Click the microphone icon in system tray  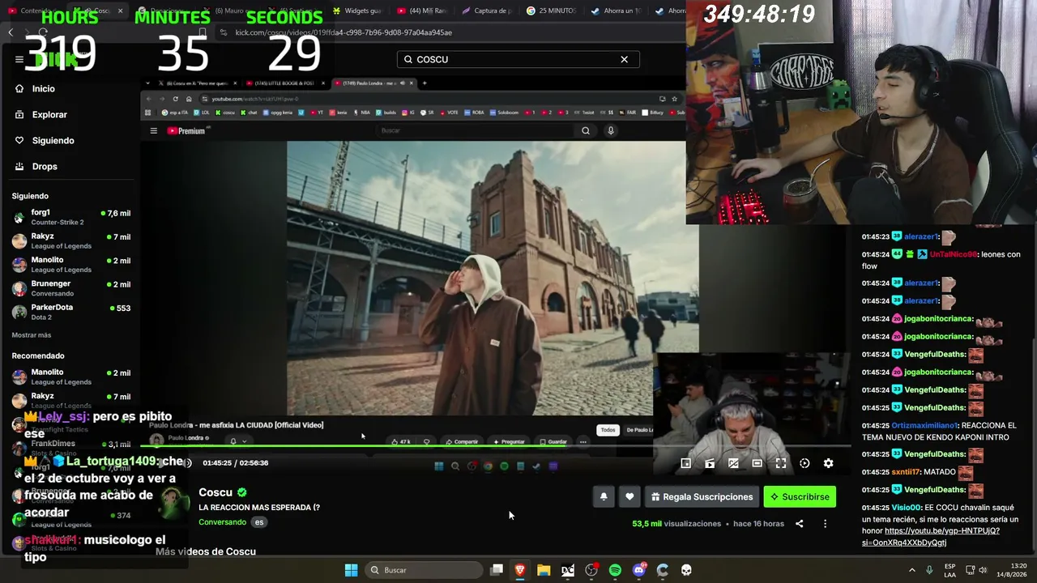pyautogui.click(x=929, y=570)
